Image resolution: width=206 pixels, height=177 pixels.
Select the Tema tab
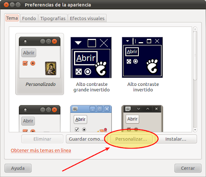click(12, 18)
